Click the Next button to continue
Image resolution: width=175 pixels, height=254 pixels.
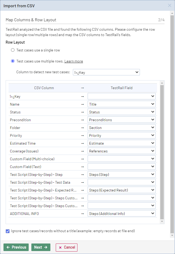(41, 247)
